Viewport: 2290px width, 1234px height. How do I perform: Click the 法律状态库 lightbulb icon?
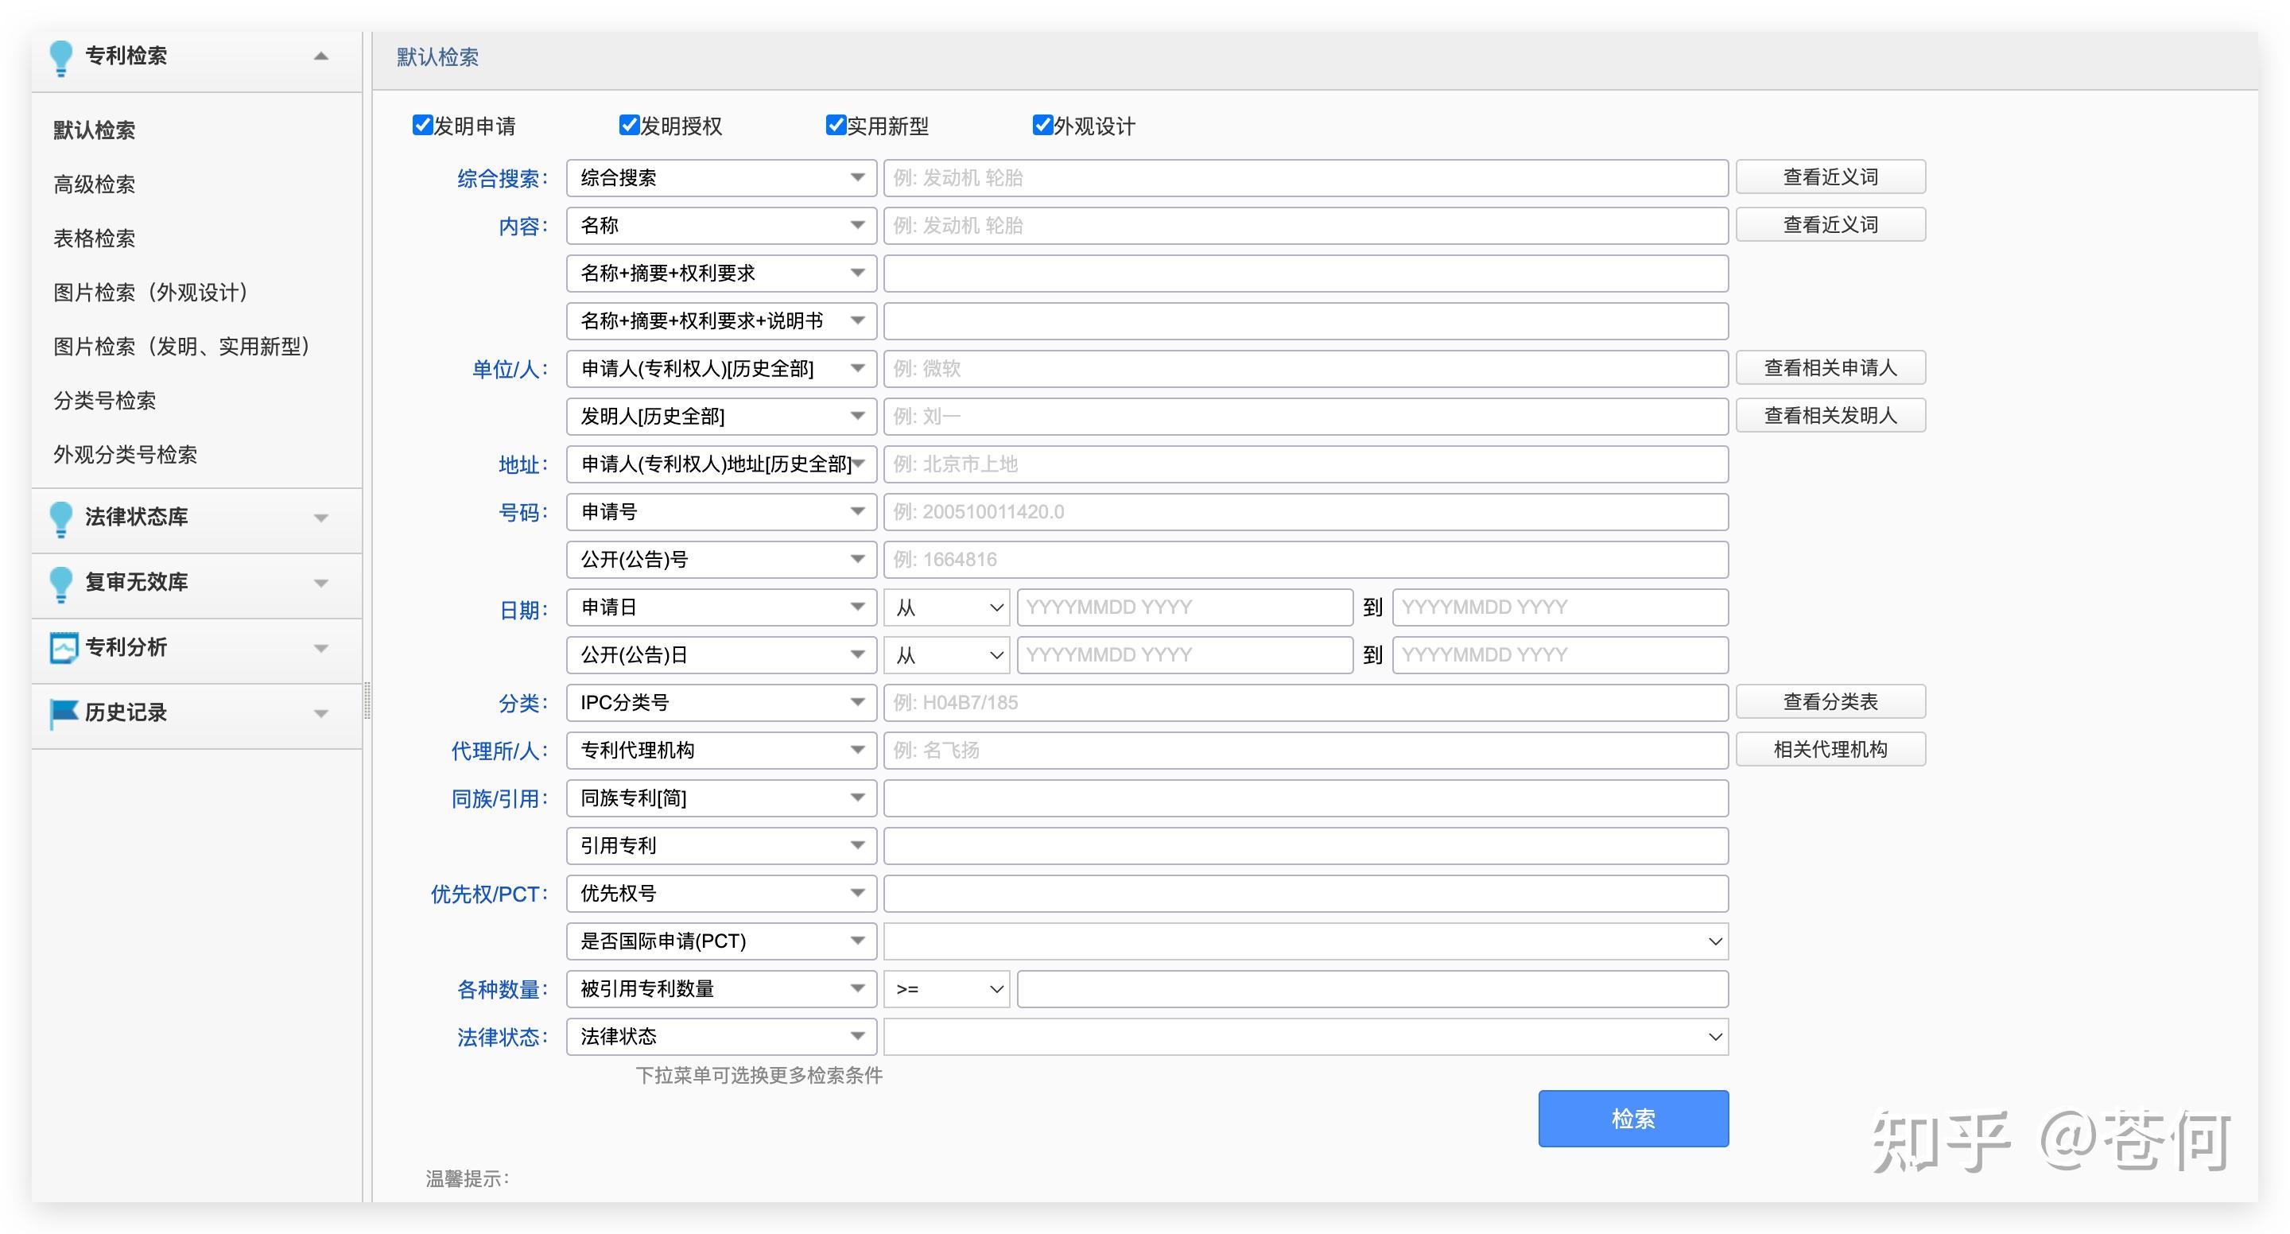(x=60, y=518)
